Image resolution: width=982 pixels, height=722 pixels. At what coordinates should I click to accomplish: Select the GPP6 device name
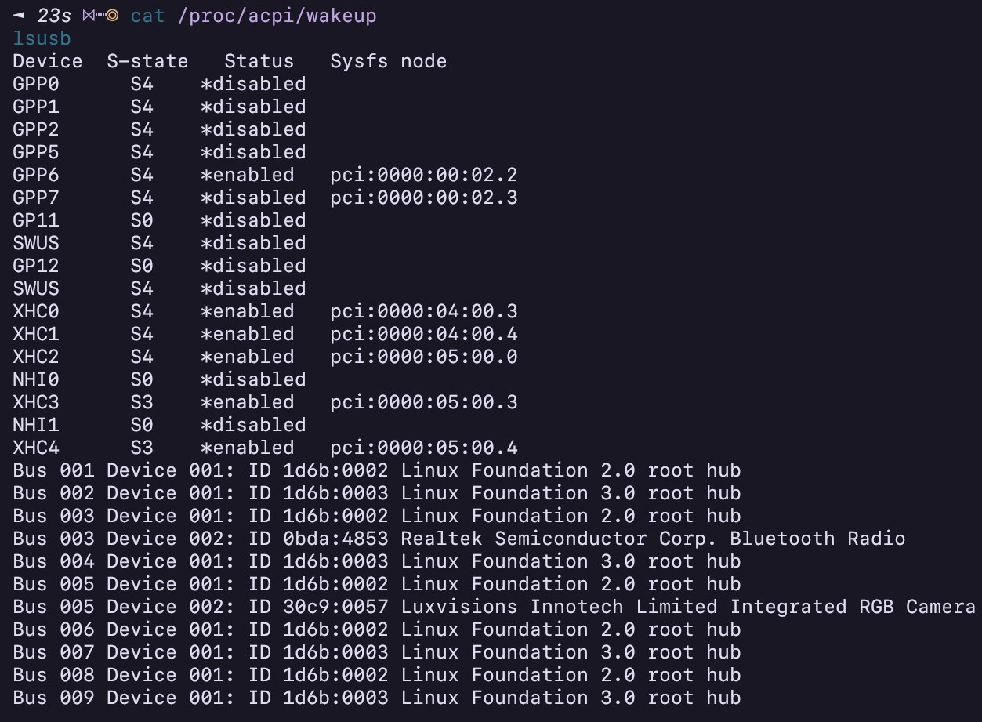coord(36,175)
